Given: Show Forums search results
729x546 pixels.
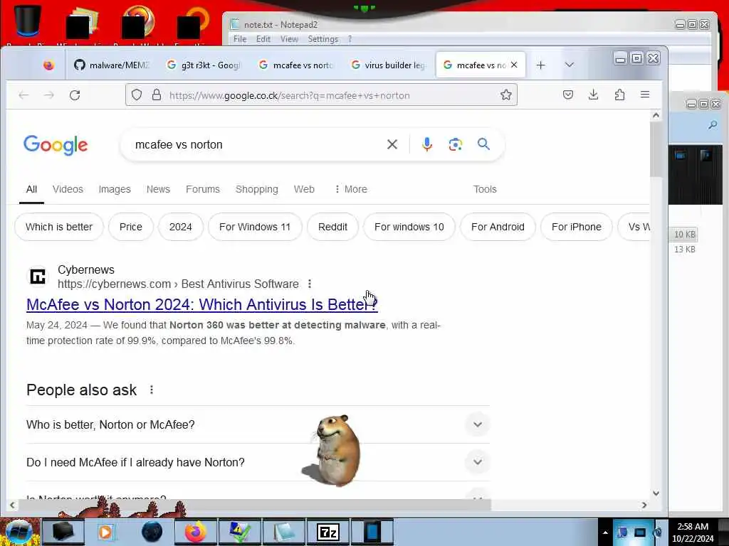Looking at the screenshot, I should tap(203, 189).
